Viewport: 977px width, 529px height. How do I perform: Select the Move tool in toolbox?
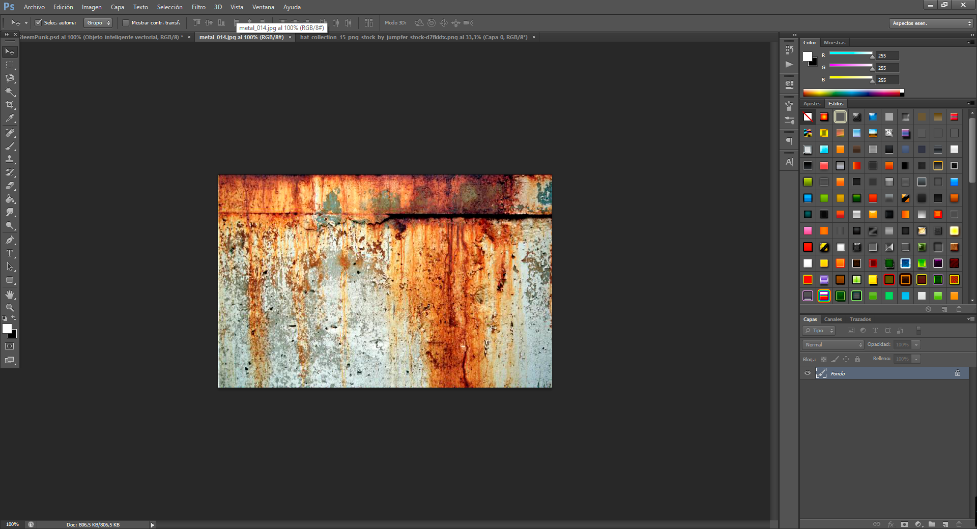10,52
